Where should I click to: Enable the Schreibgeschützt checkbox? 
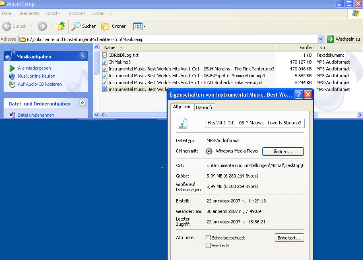pyautogui.click(x=208, y=238)
